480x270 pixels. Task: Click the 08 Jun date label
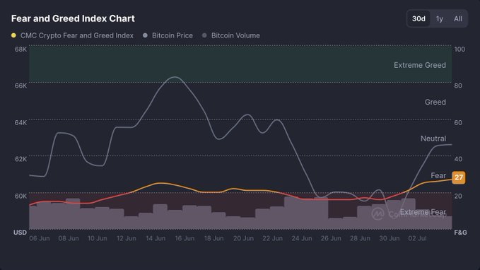click(x=69, y=238)
